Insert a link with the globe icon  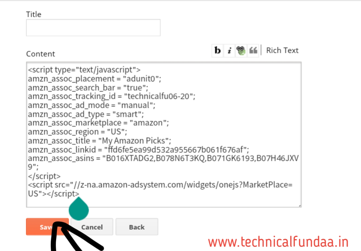pyautogui.click(x=241, y=51)
